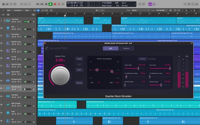This screenshot has width=200, height=125.
Task: Select the Secondary tab in Quantec
Action: tap(152, 59)
